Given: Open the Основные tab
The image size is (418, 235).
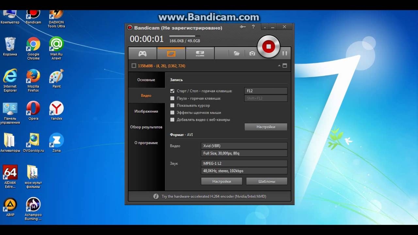Looking at the screenshot, I should pos(146,80).
